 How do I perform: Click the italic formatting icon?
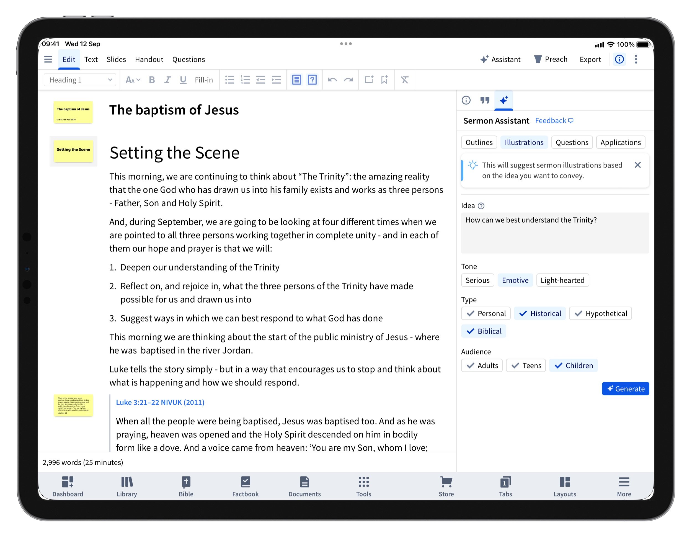(x=167, y=80)
